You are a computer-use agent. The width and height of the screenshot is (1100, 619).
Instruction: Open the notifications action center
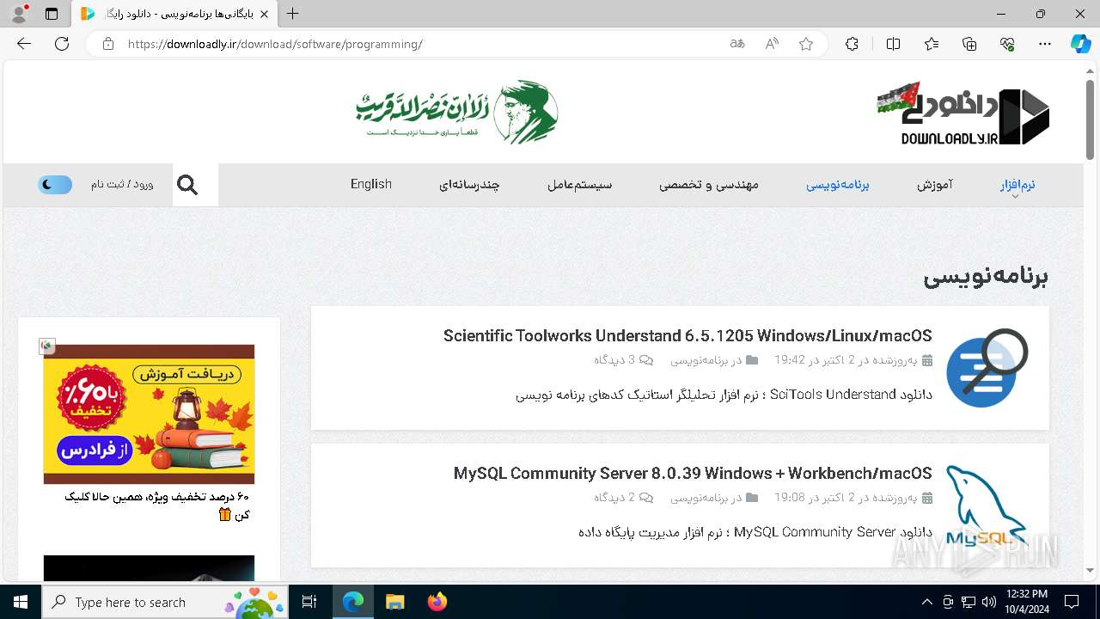[1072, 602]
